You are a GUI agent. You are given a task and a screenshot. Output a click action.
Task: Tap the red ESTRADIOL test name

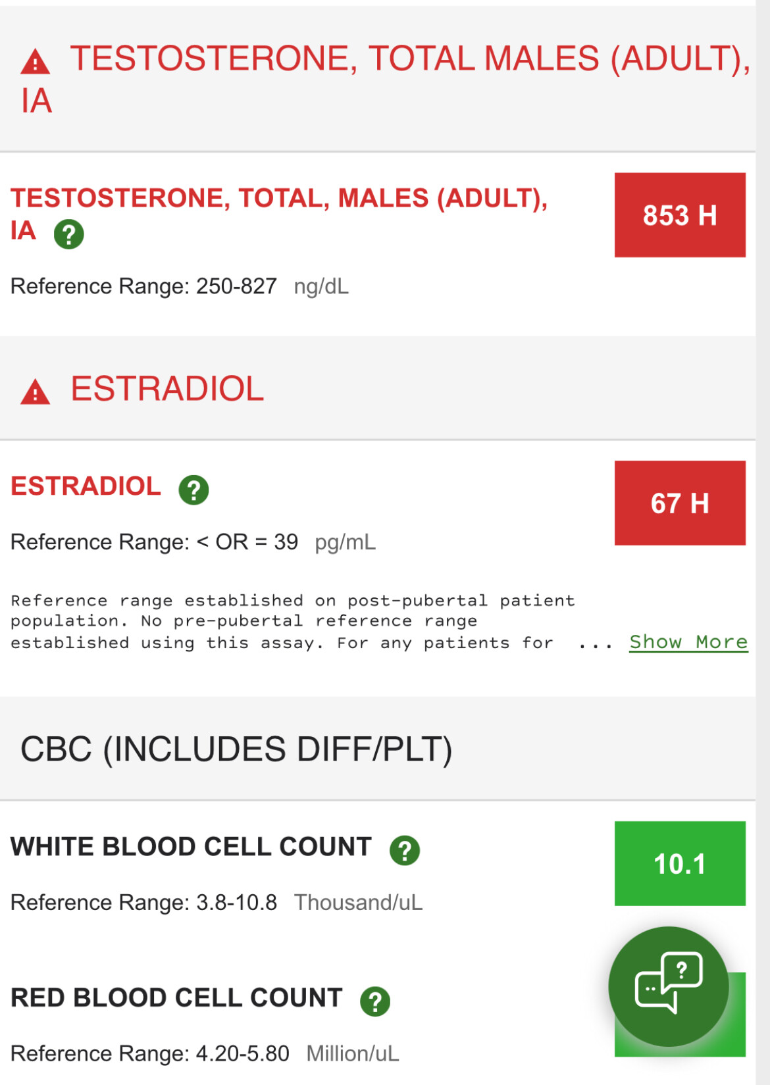[86, 486]
